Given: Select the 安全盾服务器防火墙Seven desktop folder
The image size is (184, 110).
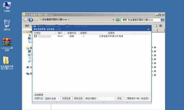Looking at the screenshot, I should (7, 63).
